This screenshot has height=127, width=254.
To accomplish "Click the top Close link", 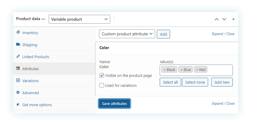I will (230, 34).
